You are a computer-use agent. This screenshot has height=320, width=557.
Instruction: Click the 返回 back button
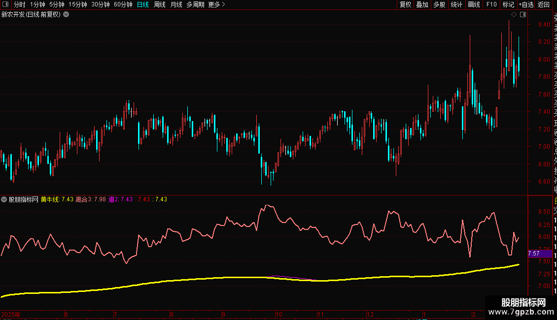544,4
